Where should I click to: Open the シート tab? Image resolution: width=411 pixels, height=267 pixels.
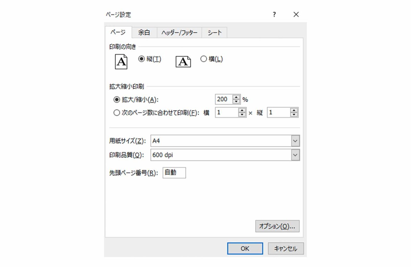click(214, 33)
